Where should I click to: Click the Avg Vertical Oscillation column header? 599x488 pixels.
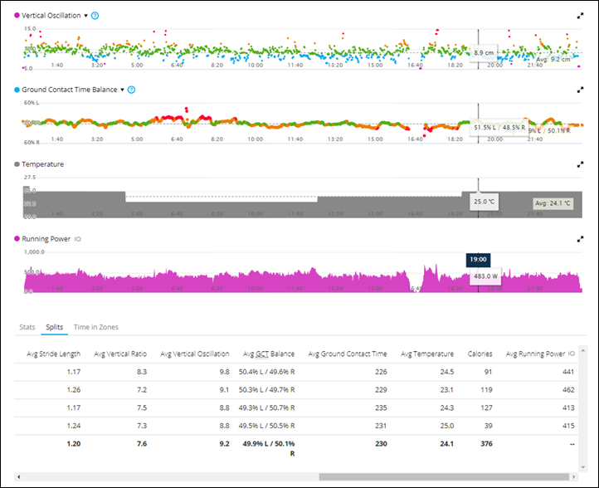(x=195, y=354)
